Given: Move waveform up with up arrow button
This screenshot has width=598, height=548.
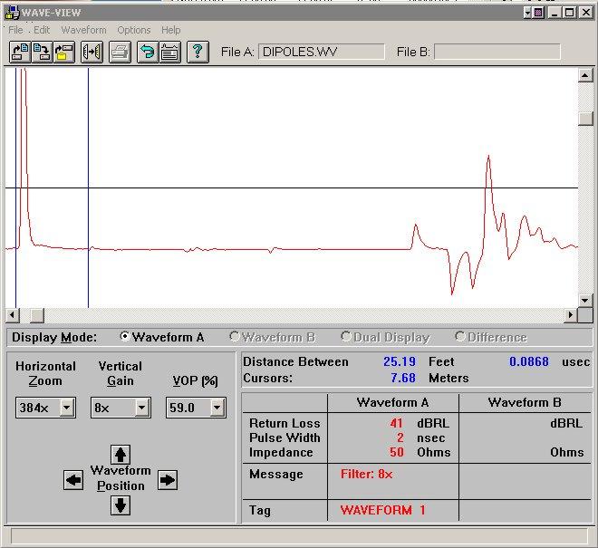Looking at the screenshot, I should point(121,455).
